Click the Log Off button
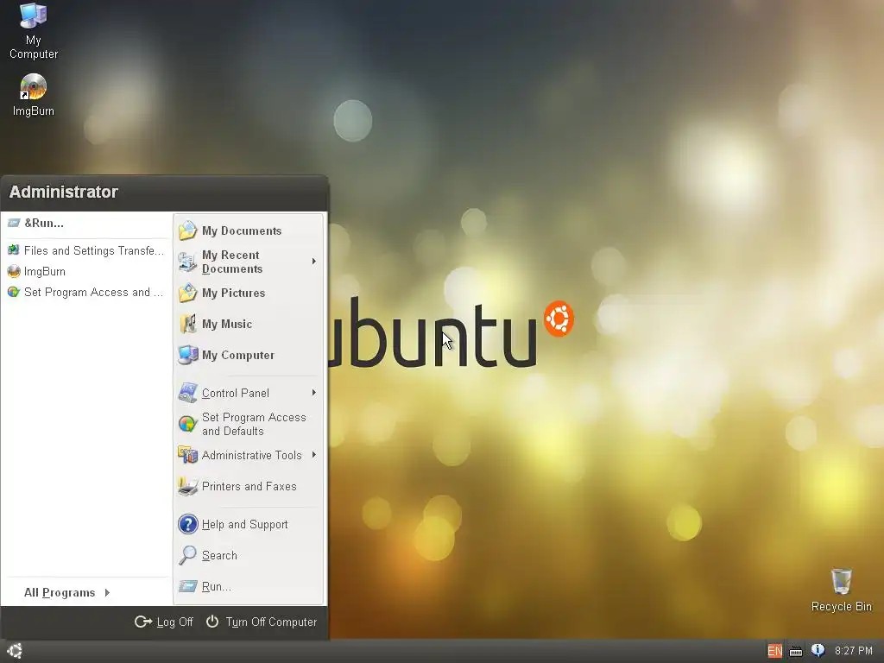 (163, 622)
